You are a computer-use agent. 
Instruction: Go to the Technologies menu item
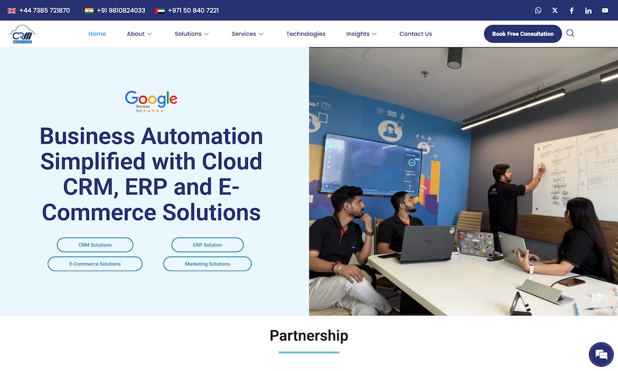click(x=305, y=34)
